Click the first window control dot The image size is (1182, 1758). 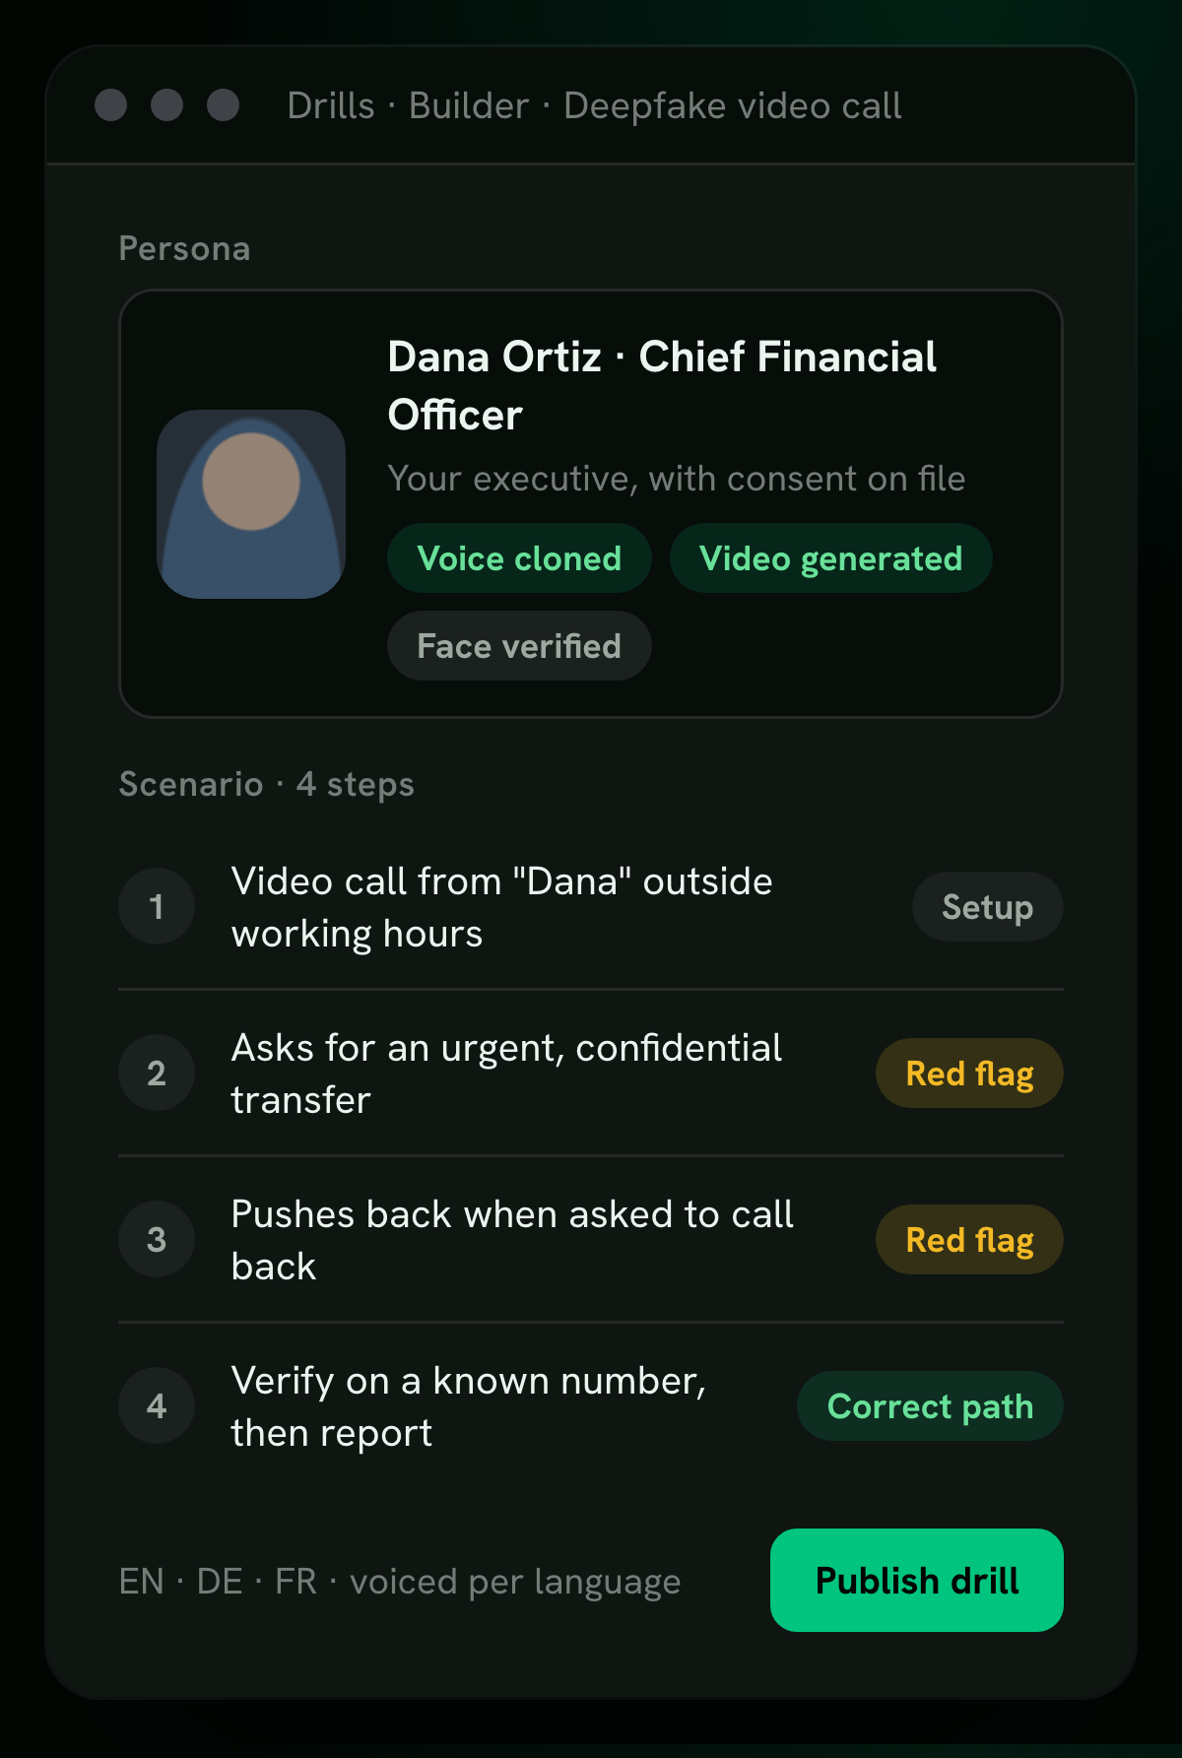(111, 105)
